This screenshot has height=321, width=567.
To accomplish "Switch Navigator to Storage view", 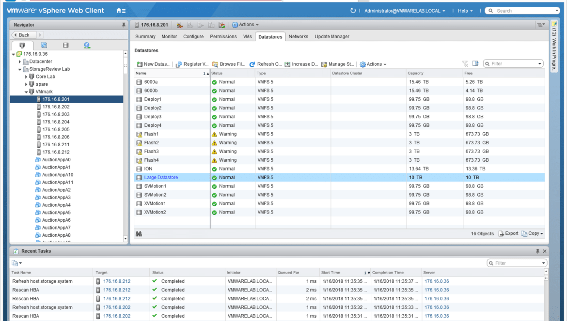I will 65,45.
